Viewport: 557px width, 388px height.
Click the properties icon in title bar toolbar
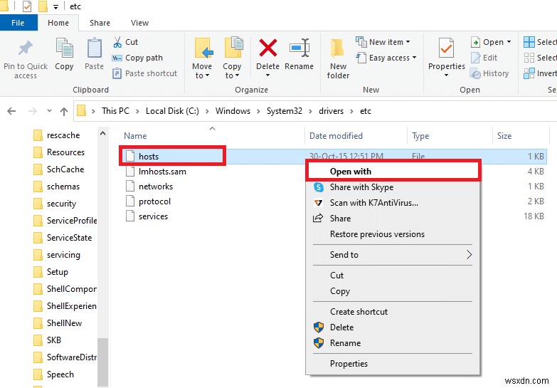point(27,6)
